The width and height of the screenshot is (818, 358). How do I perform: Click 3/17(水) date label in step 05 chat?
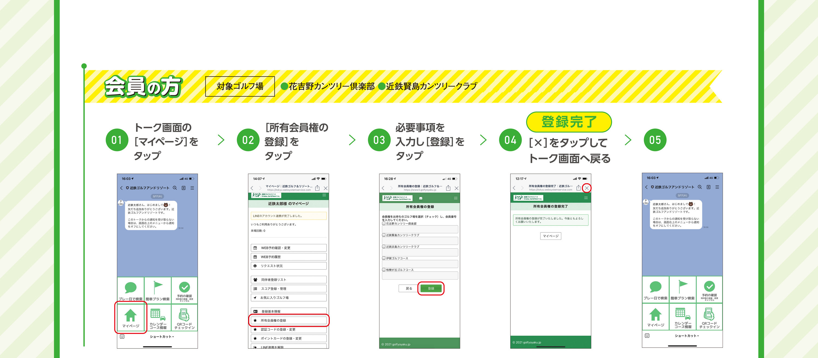[x=682, y=195]
